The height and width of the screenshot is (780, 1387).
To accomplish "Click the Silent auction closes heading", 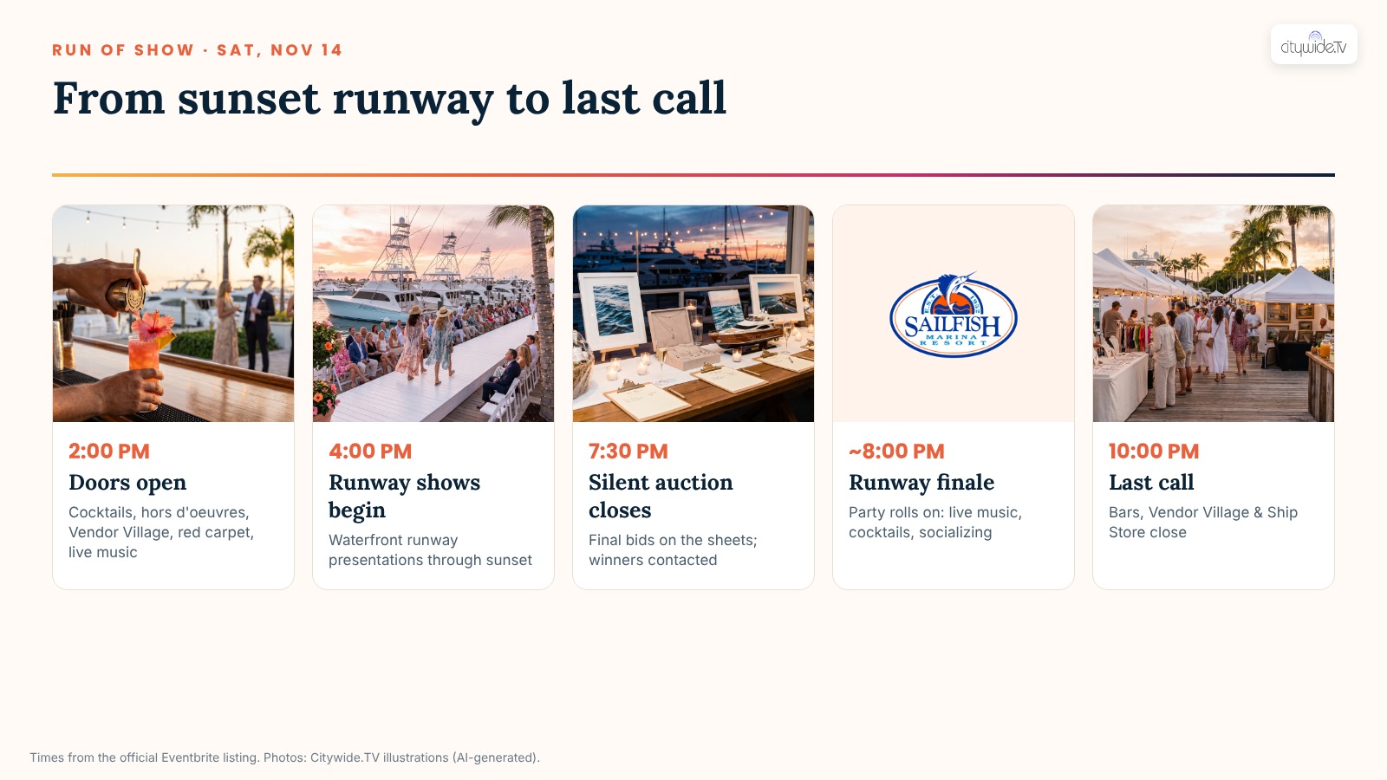I will (x=661, y=497).
